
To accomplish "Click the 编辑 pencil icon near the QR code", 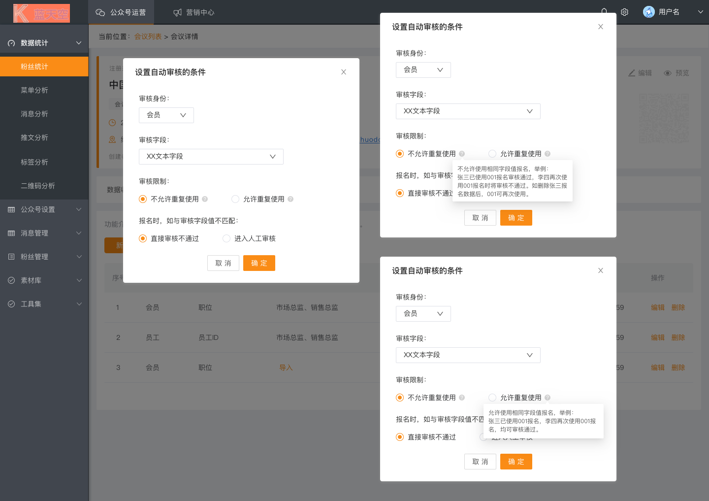I will click(632, 73).
